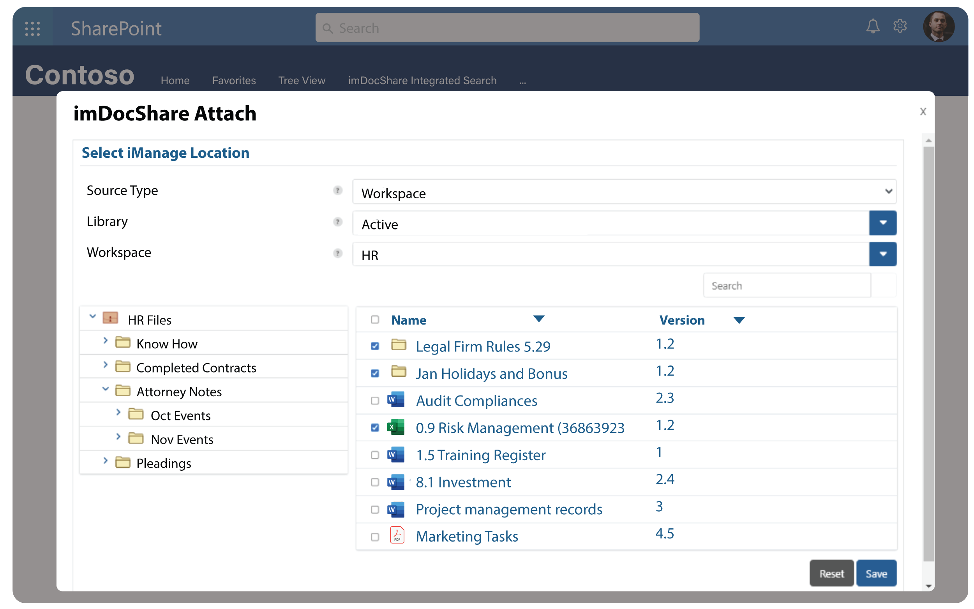
Task: Check the 8.1 Investment checkbox
Action: pyautogui.click(x=375, y=482)
